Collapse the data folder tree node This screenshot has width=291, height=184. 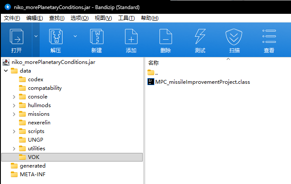click(x=6, y=71)
